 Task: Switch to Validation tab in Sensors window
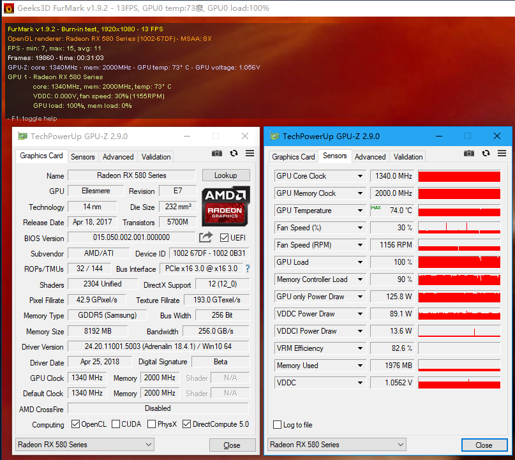pos(408,157)
